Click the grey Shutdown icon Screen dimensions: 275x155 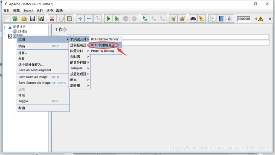(134, 19)
